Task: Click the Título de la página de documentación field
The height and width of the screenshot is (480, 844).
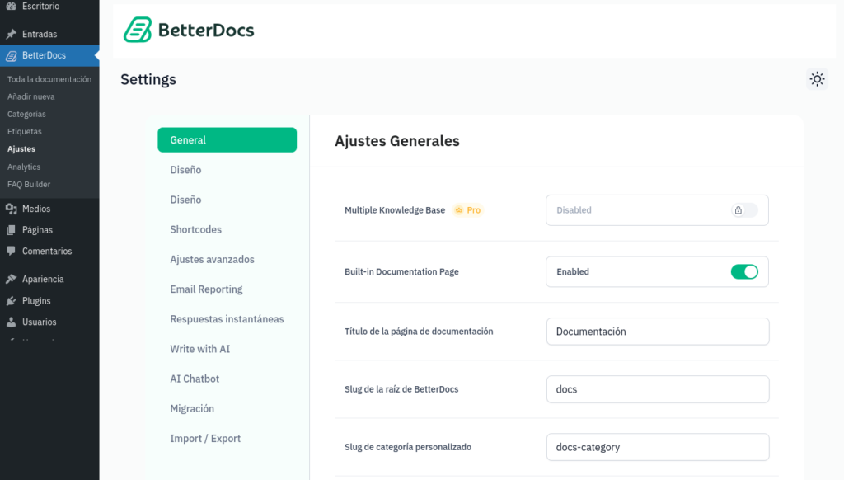Action: tap(658, 332)
